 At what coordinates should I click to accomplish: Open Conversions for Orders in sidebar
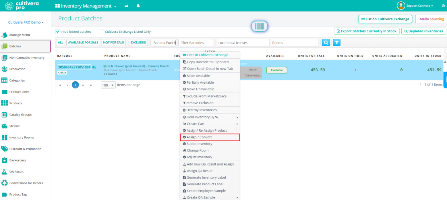click(25, 183)
